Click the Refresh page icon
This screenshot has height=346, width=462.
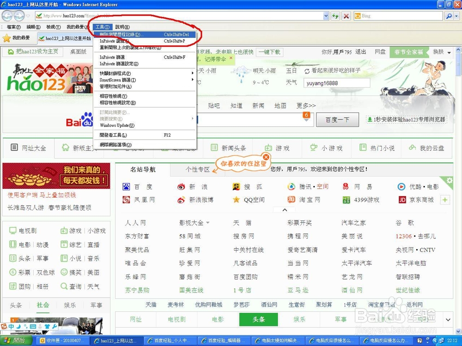(x=335, y=16)
